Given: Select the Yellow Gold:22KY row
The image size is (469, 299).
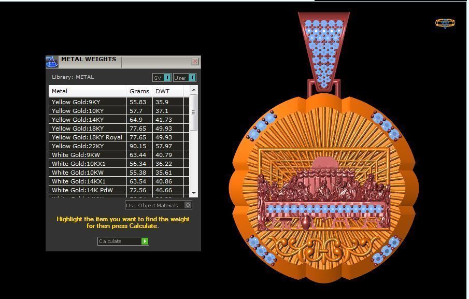Looking at the screenshot, I should [x=119, y=146].
